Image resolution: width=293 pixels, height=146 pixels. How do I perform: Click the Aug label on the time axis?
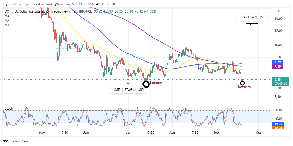172,133
